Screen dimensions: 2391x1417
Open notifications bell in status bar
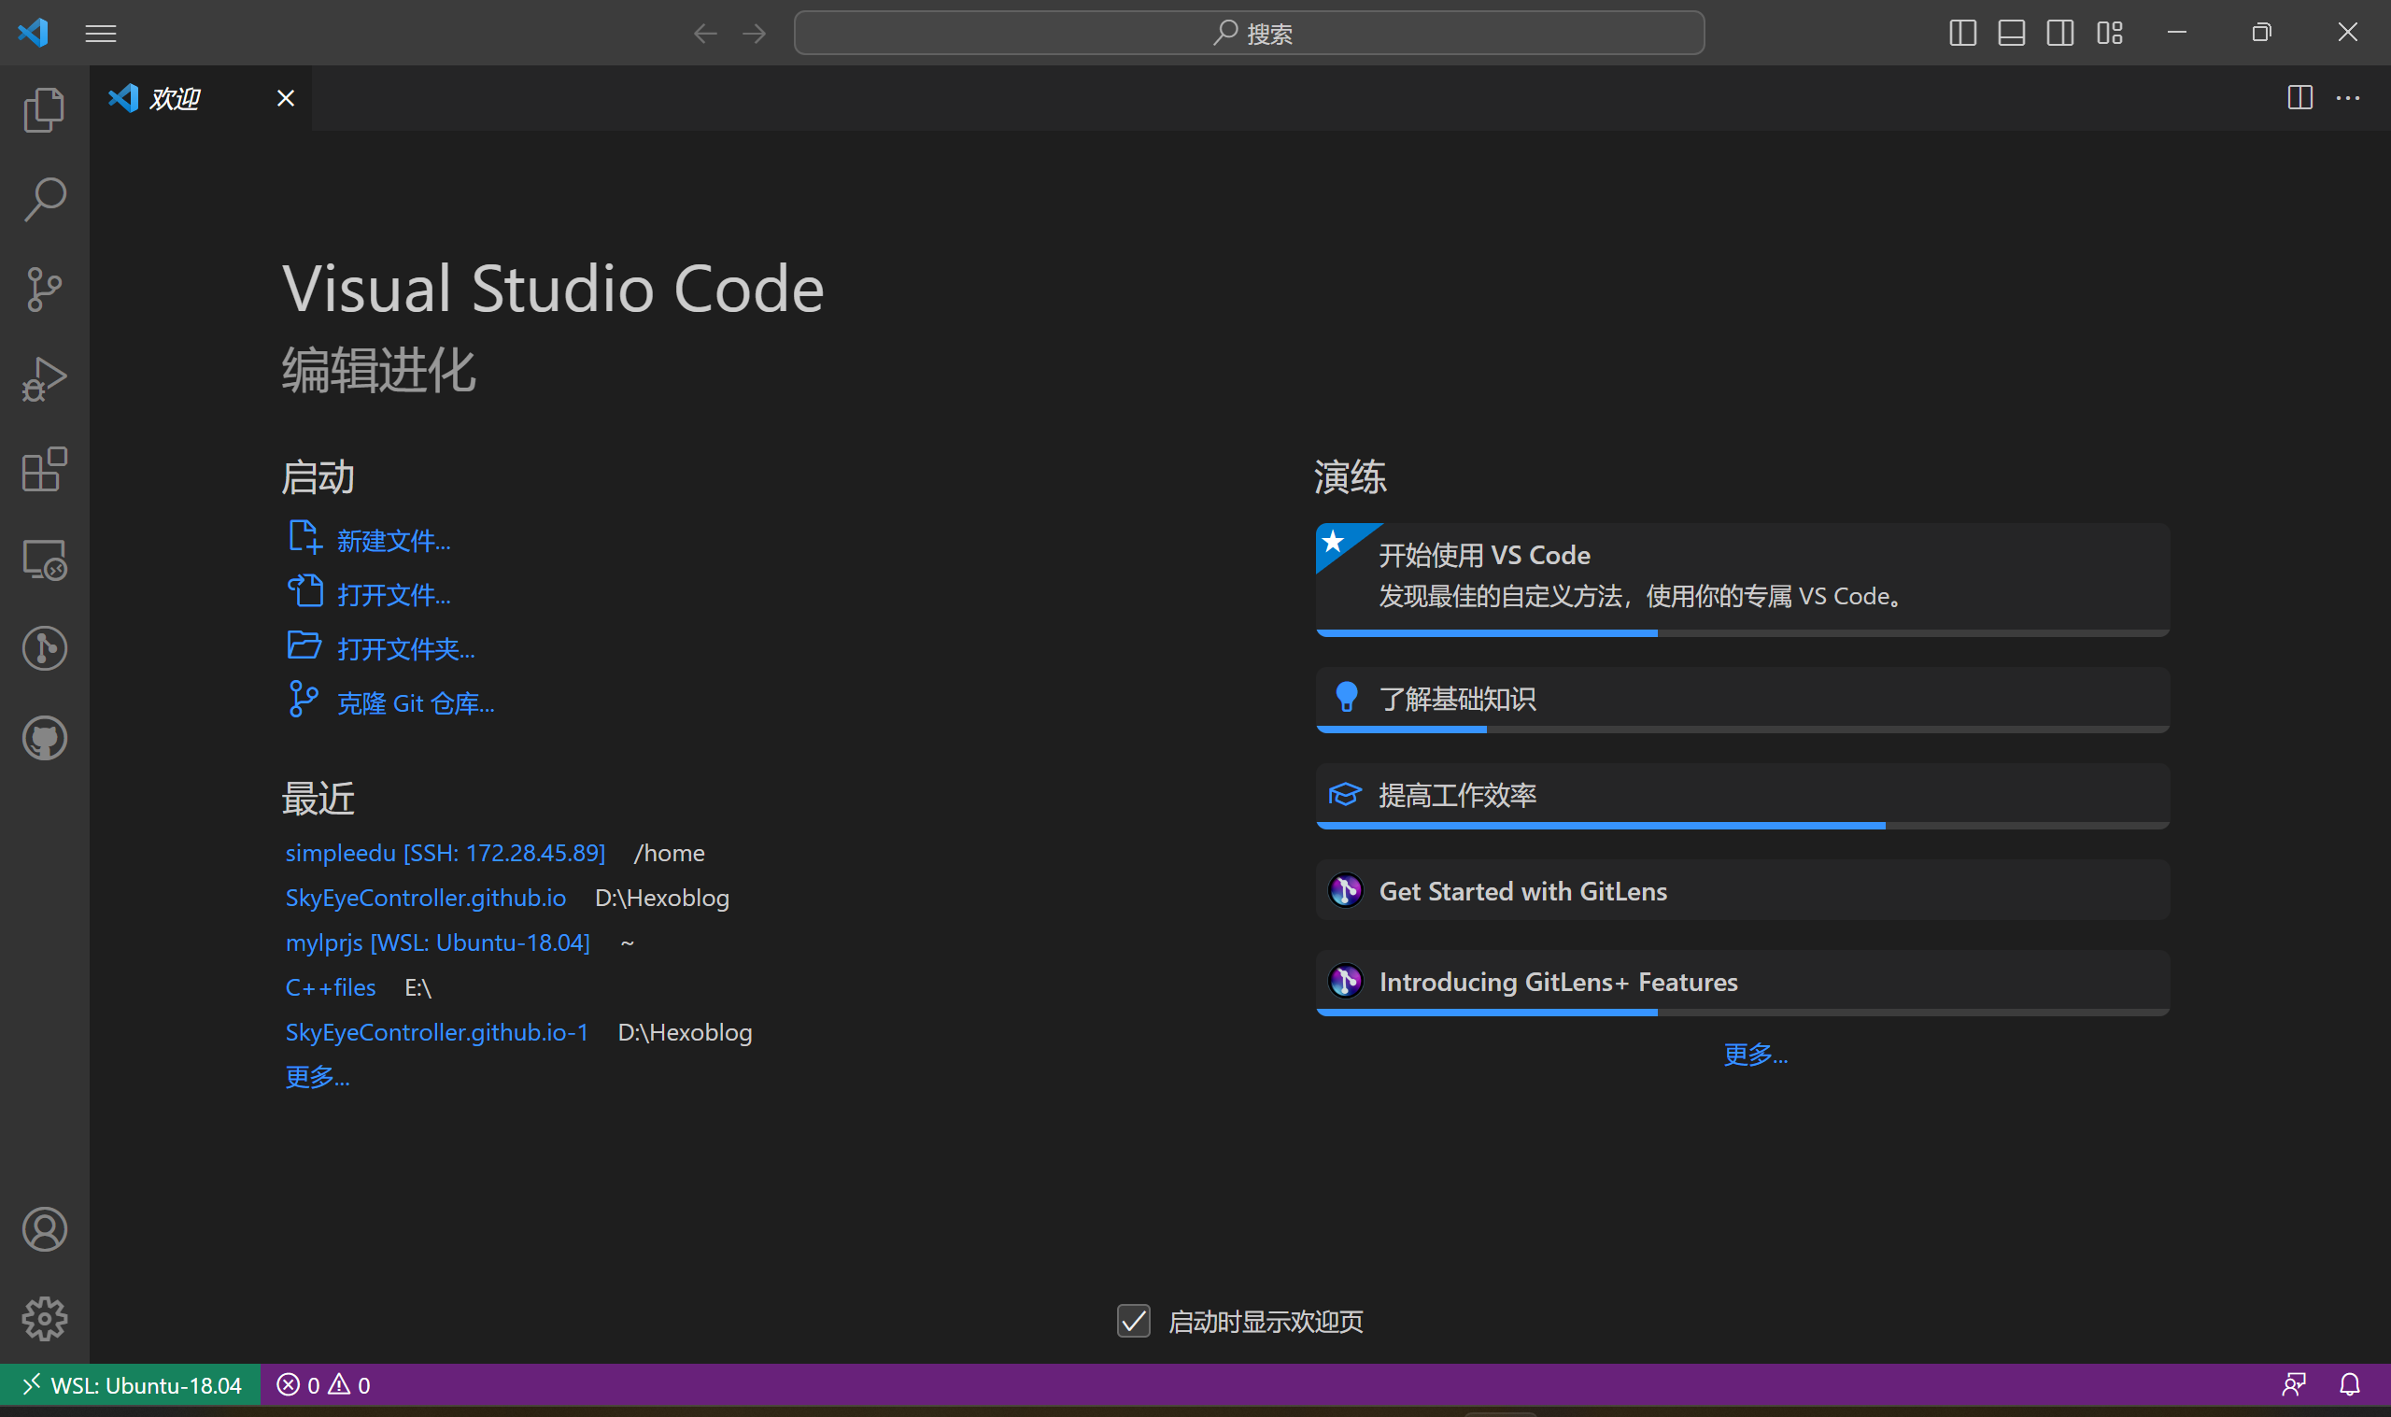click(2349, 1384)
